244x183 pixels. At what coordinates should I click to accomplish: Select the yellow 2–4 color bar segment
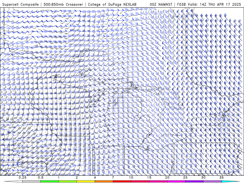pyautogui.click(x=86, y=181)
